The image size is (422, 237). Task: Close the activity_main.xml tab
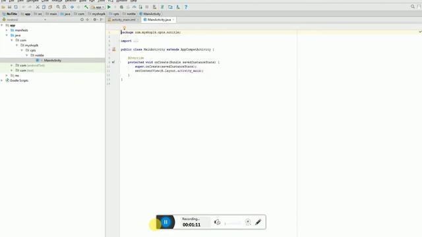(x=138, y=20)
